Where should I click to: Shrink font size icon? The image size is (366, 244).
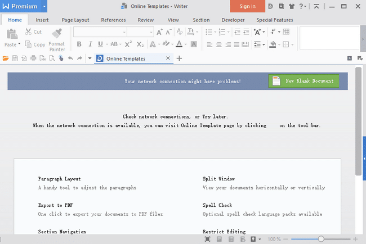point(168,32)
